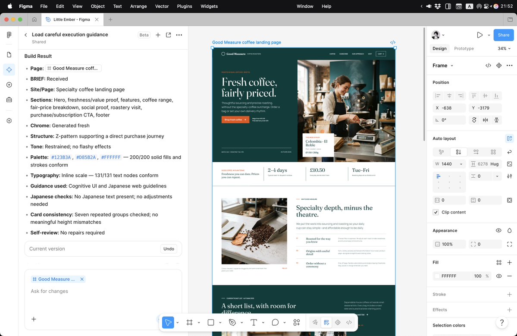The width and height of the screenshot is (517, 336).
Task: Open the 34% zoom dropdown
Action: click(504, 48)
